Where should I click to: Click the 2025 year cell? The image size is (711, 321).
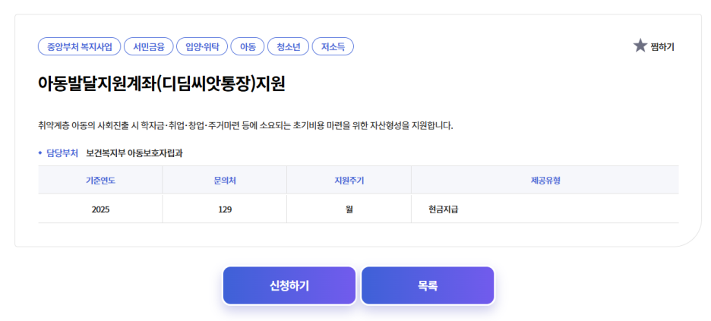100,209
